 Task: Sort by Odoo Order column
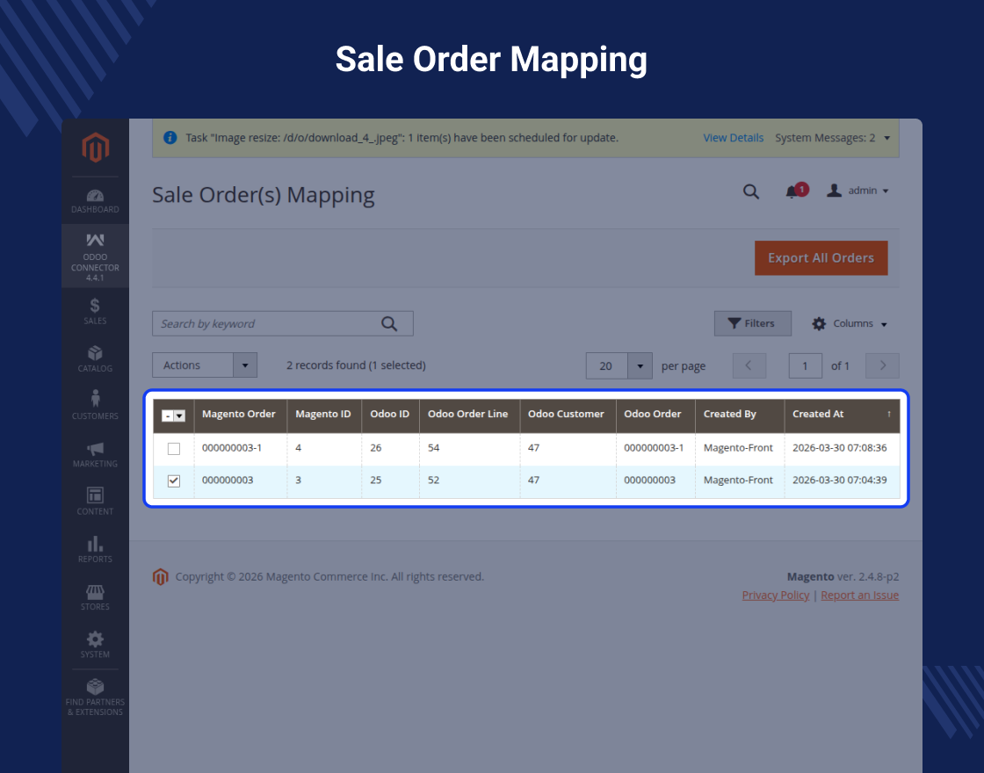[x=655, y=415]
